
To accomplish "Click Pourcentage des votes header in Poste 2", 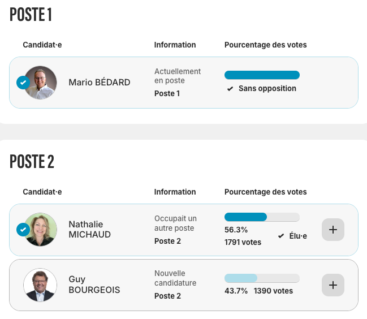I will tap(266, 192).
